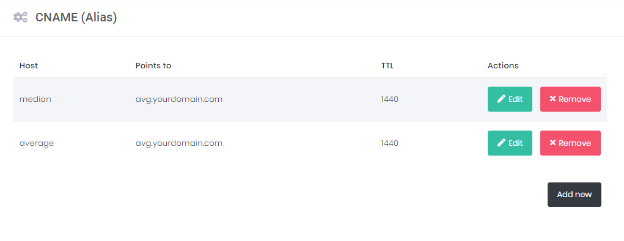Click the TTL column header
The height and width of the screenshot is (241, 624).
tap(387, 65)
